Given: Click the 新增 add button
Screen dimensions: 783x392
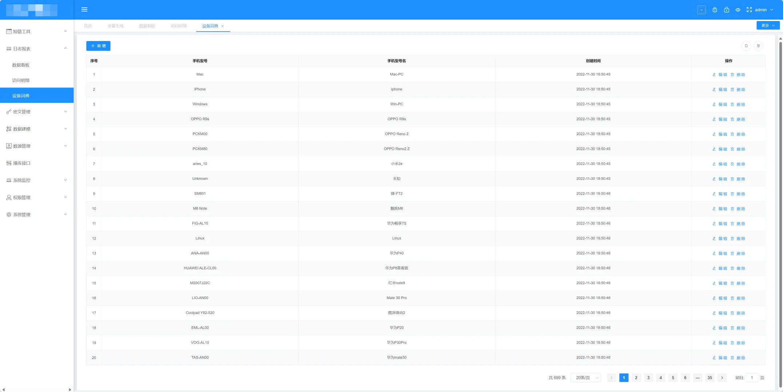Looking at the screenshot, I should [x=98, y=46].
